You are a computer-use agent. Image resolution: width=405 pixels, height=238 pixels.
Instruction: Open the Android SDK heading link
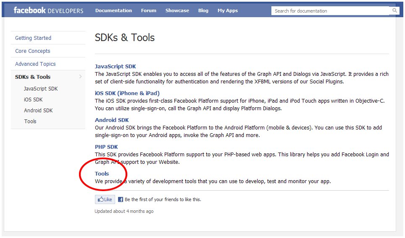[x=112, y=120]
